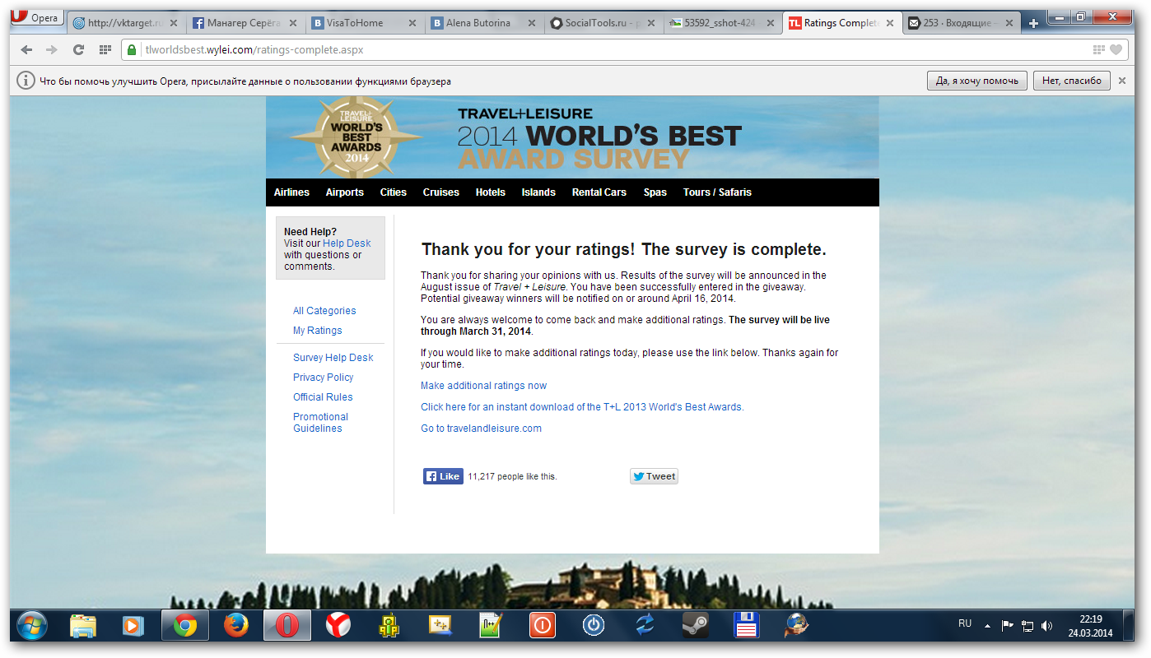Click the World's Best Awards 2014 badge logo
1151x658 pixels.
click(x=356, y=137)
